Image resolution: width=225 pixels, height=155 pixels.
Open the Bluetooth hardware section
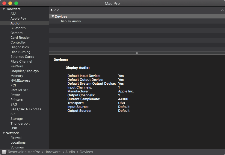(18, 28)
